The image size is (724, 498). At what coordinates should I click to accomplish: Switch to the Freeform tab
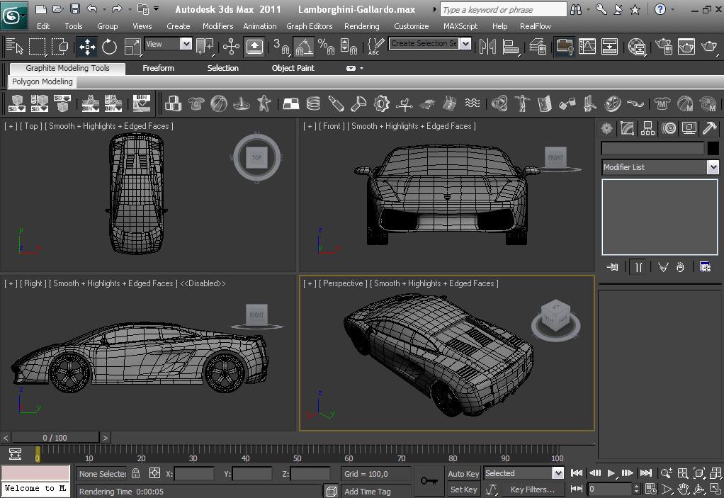(x=158, y=68)
